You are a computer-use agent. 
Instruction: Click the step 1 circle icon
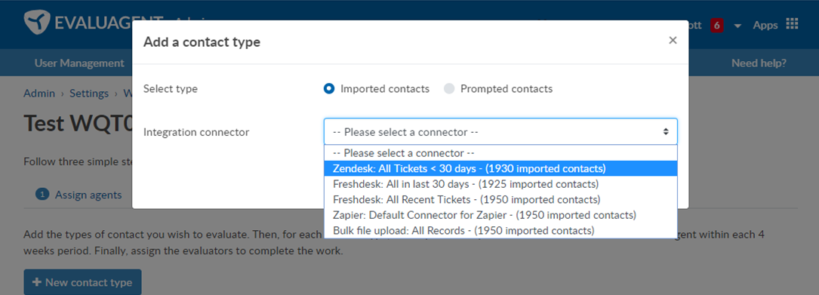click(x=42, y=195)
